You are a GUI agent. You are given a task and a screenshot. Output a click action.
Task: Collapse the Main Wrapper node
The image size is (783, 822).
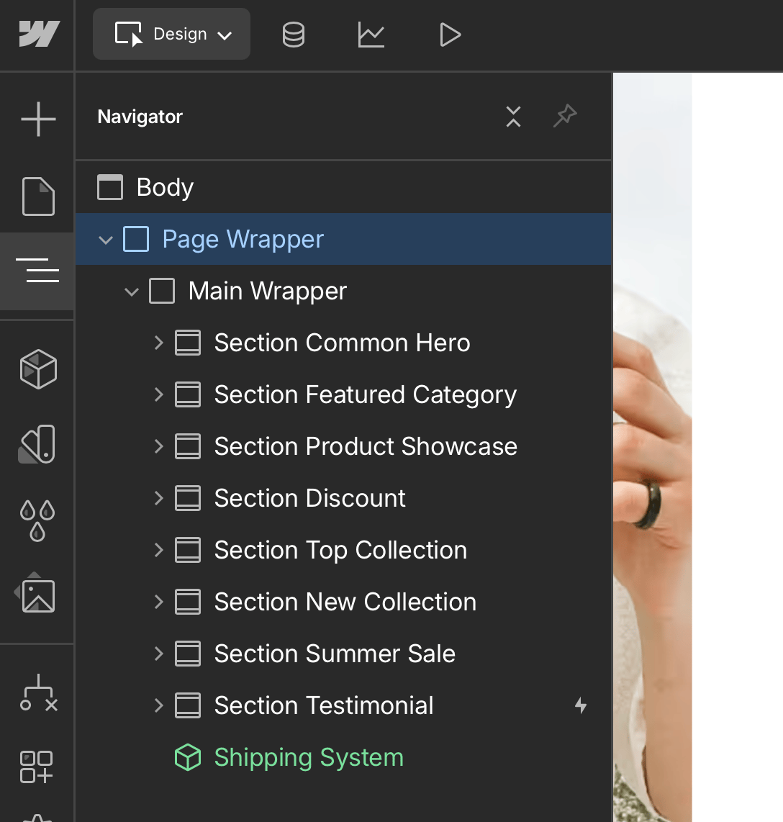coord(132,292)
